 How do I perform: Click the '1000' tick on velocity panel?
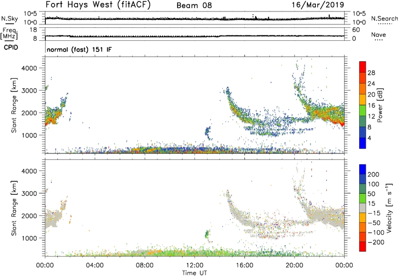pos(29,238)
